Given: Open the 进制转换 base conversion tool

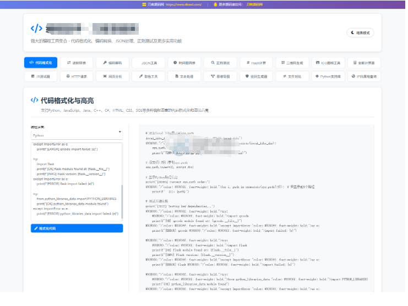Looking at the screenshot, I should click(x=77, y=63).
